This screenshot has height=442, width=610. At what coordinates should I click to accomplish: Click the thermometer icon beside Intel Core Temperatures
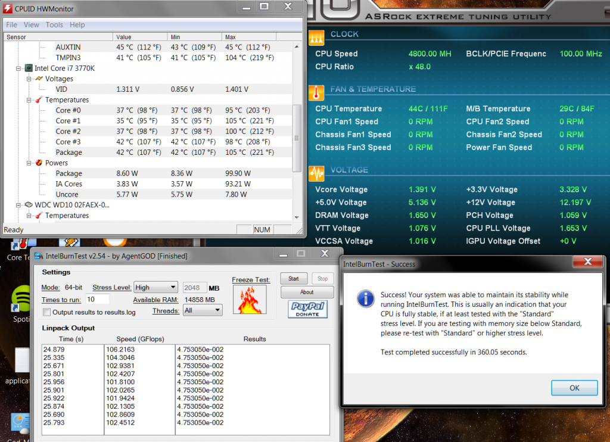[39, 99]
